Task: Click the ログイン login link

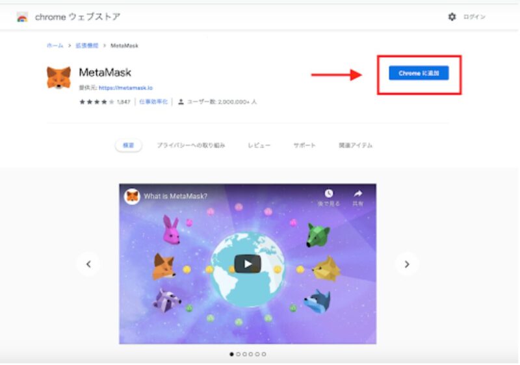Action: pyautogui.click(x=474, y=17)
